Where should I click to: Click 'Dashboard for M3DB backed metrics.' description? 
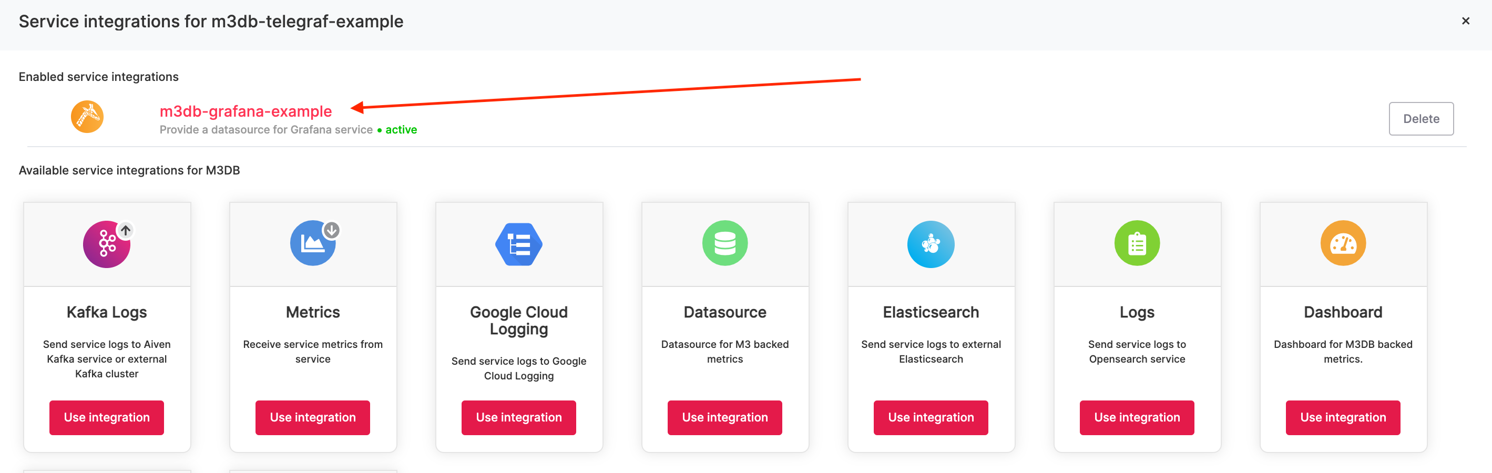1343,352
